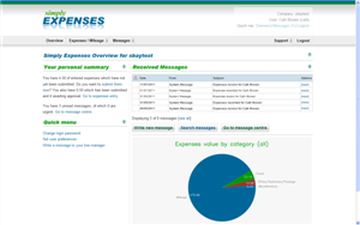Expand the Expenses / Mileage submenu arrow
Image resolution: width=360 pixels, height=225 pixels.
107,41
